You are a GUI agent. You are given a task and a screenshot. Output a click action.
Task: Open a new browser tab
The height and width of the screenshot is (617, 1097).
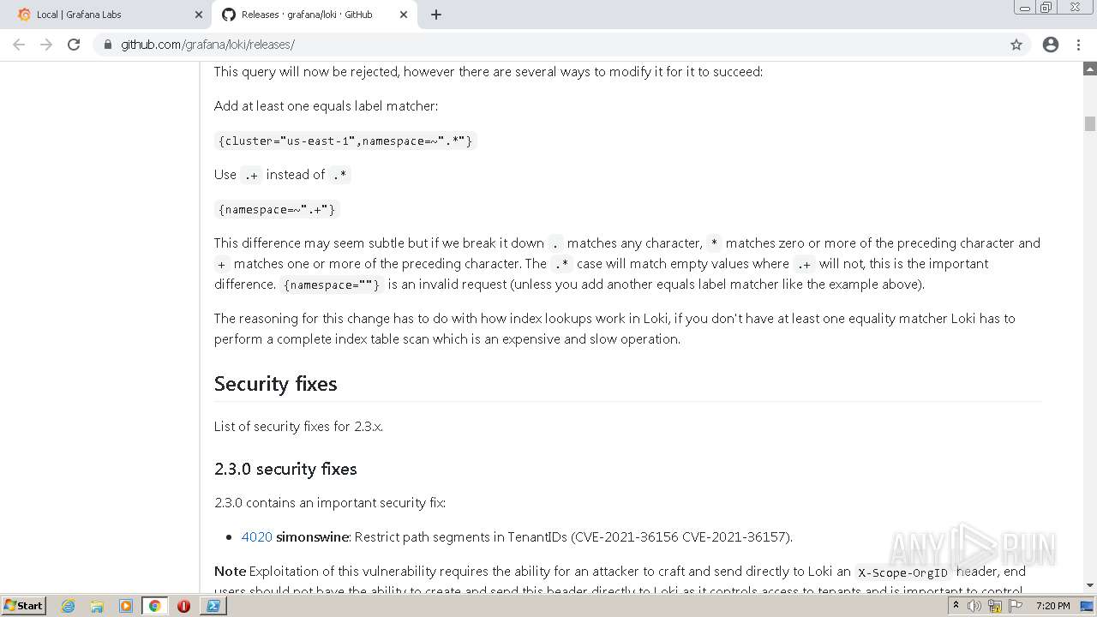click(x=436, y=15)
